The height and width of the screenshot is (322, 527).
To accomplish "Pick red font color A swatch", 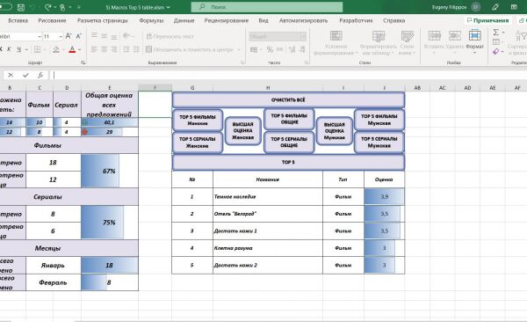I will (72, 49).
